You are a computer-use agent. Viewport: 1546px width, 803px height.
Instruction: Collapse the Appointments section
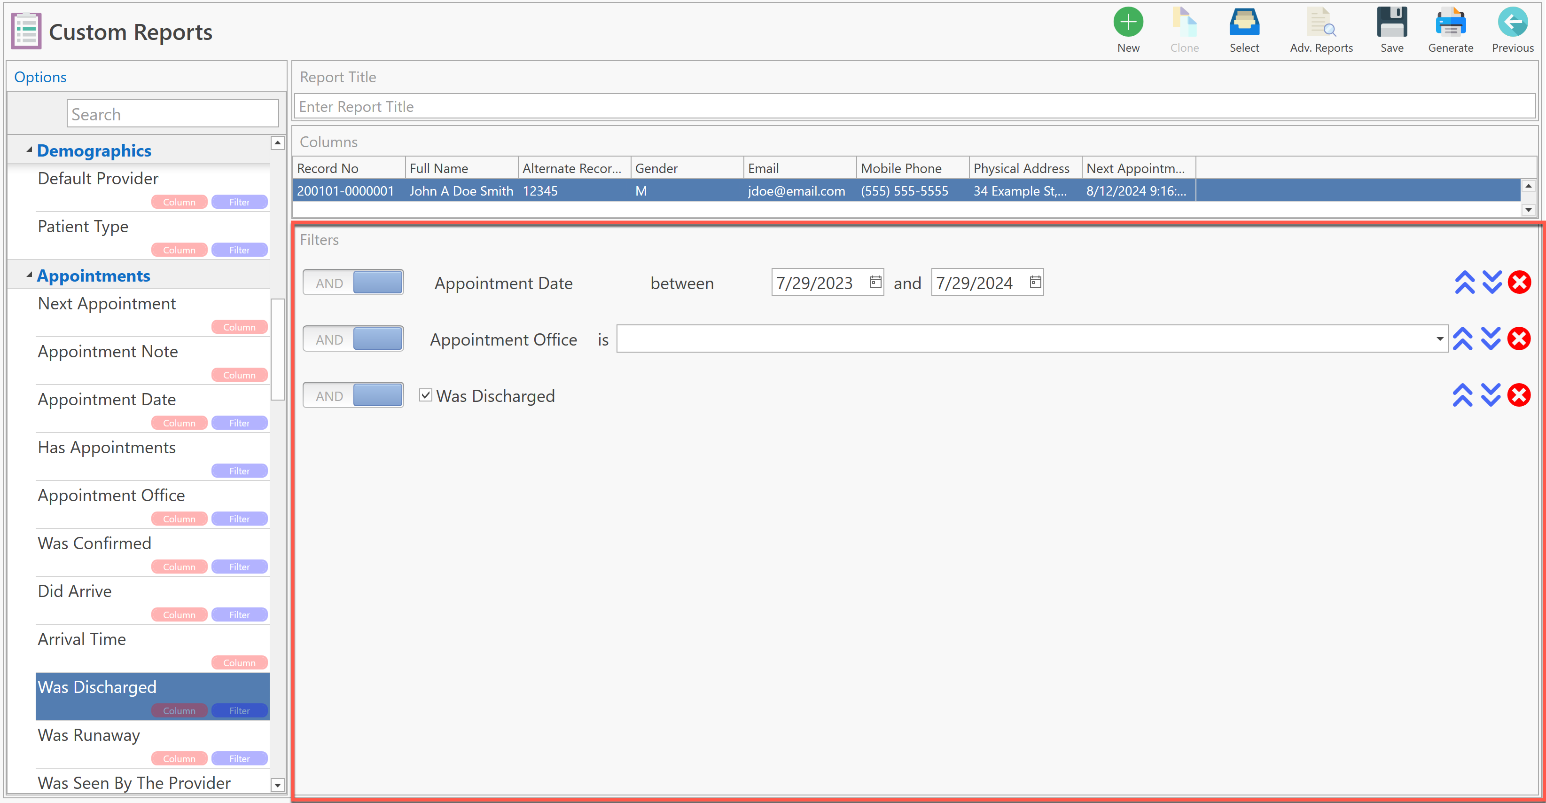(x=30, y=275)
